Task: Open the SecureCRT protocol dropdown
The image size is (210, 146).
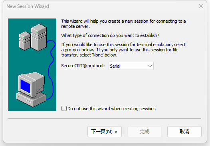Action: tap(131, 66)
